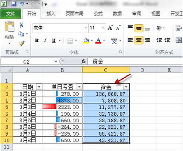
Task: Select the Format Painter brush
Action: pos(21,43)
